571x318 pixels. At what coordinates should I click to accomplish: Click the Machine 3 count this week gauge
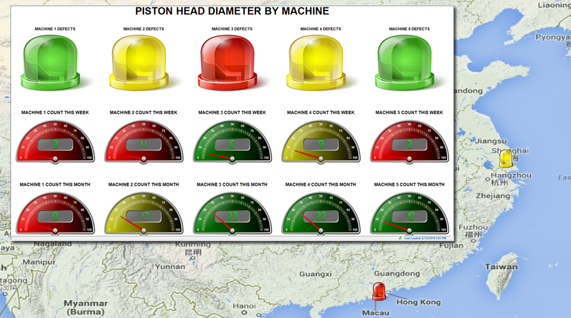[233, 142]
